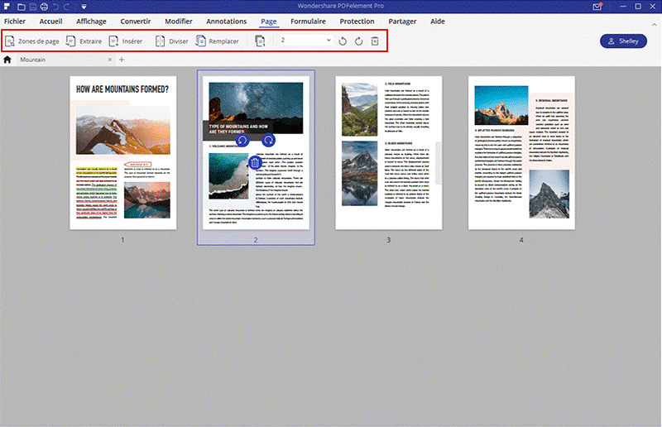Viewport: 662px width, 427px height.
Task: Open the Fichier menu
Action: click(x=15, y=22)
